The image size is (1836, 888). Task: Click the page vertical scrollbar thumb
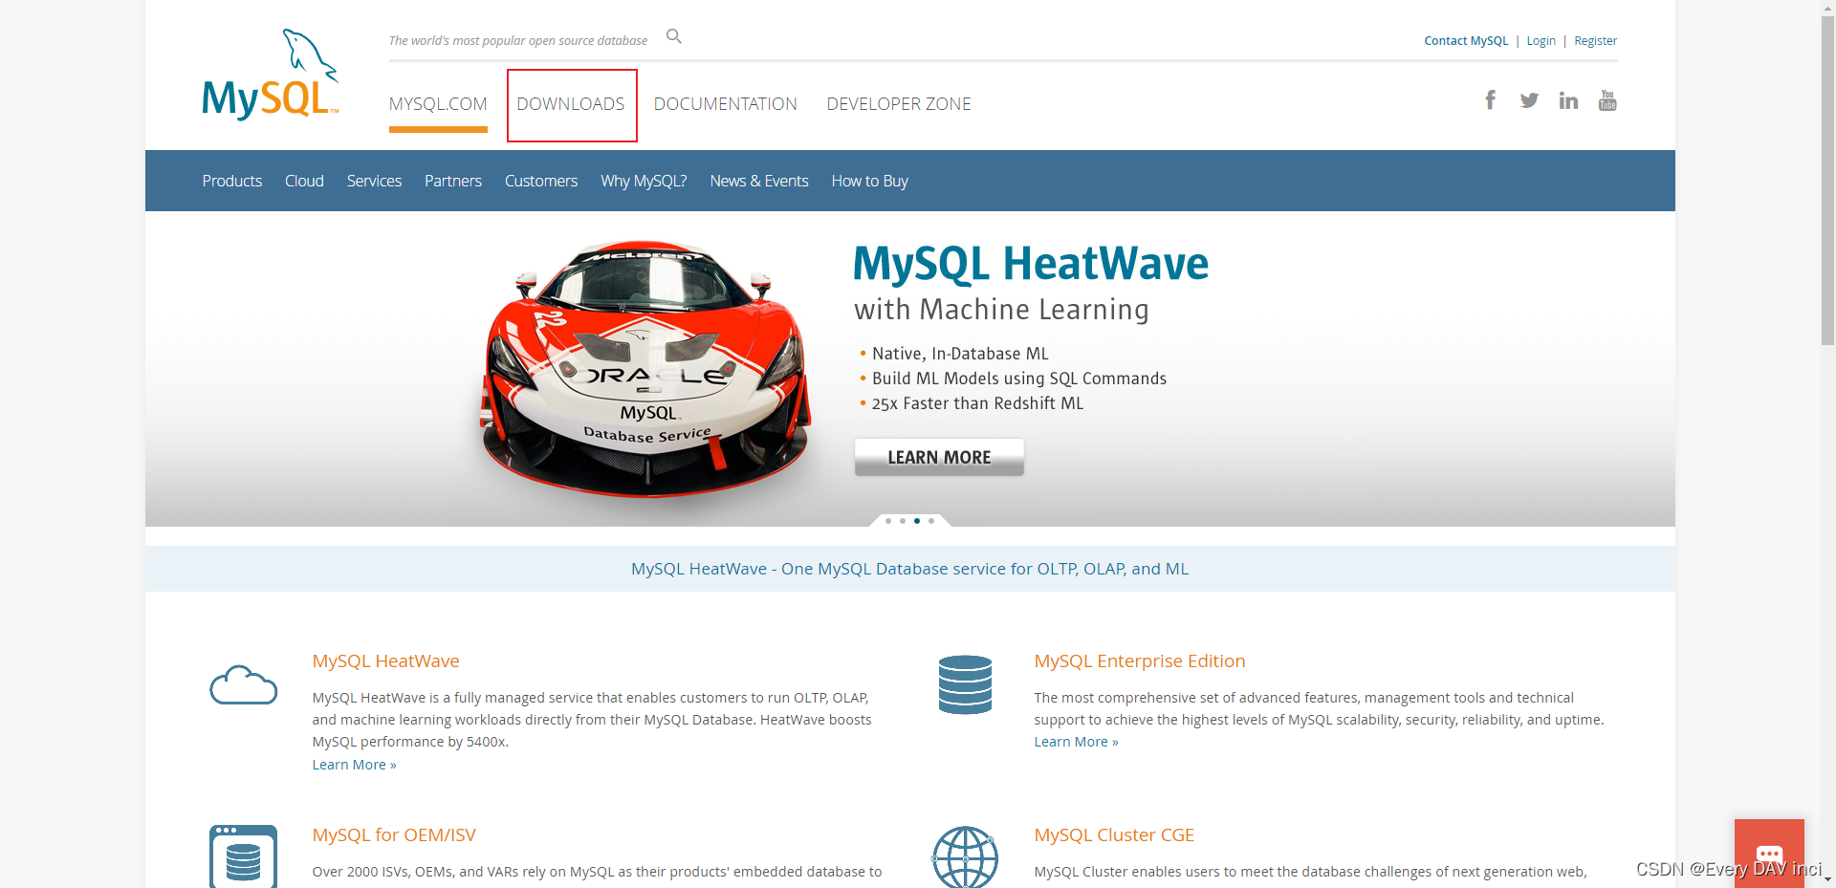[1827, 180]
